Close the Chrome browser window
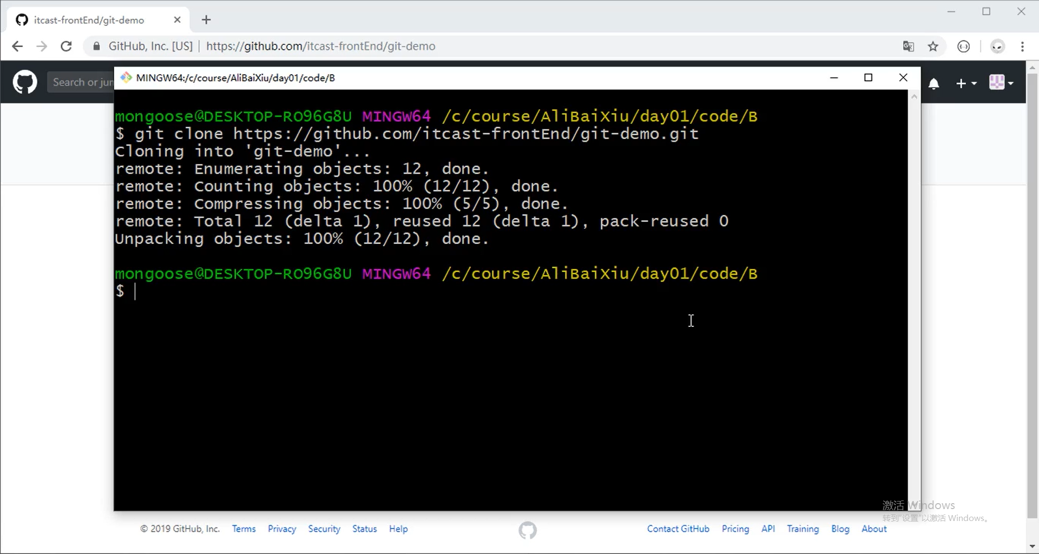This screenshot has height=554, width=1039. [1021, 11]
